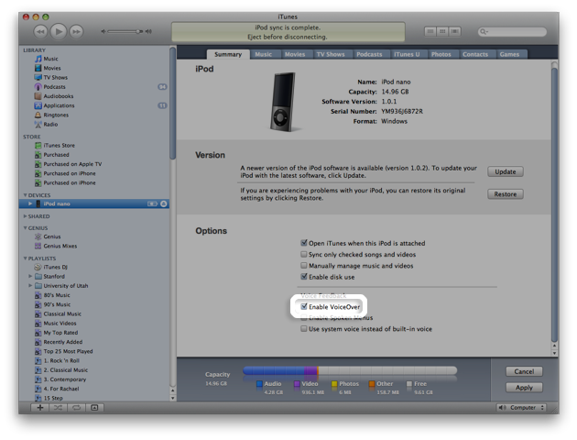Enable Manually manage music and videos
Viewport: 577px width, 440px height.
pyautogui.click(x=304, y=266)
